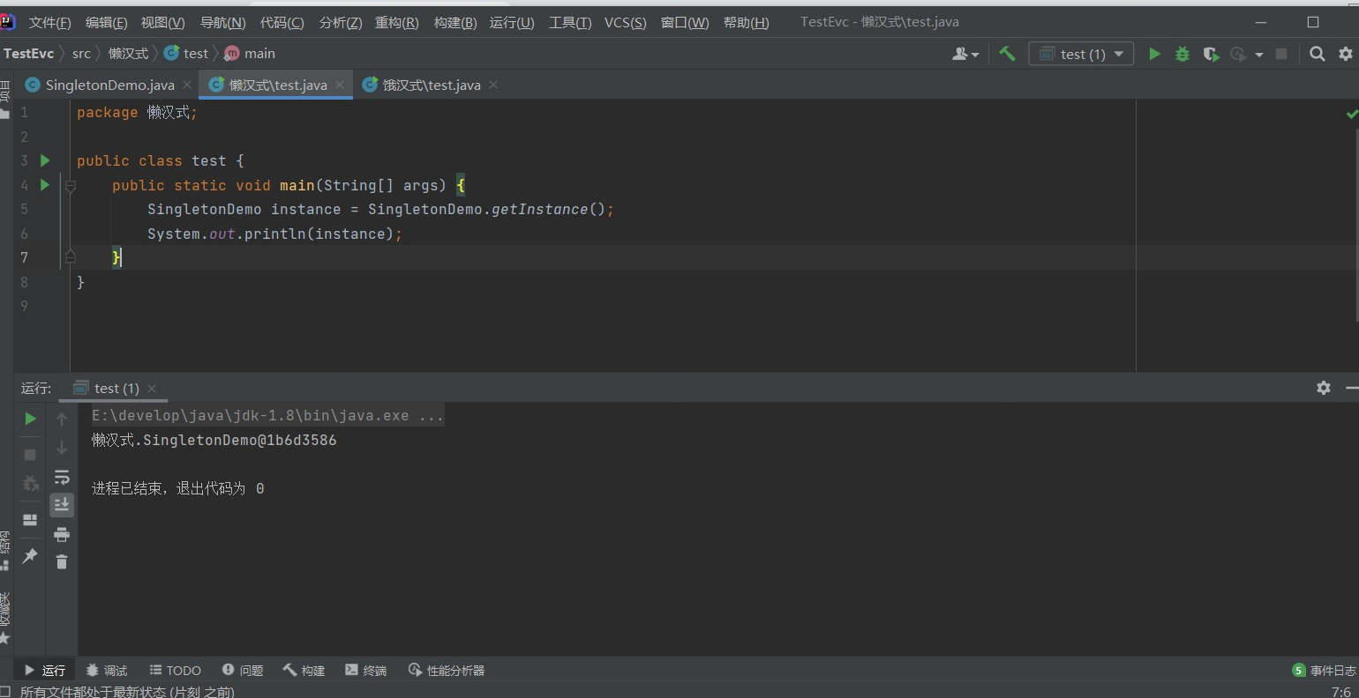Image resolution: width=1359 pixels, height=698 pixels.
Task: Click the green gutter run arrow at line 3
Action: 45,160
